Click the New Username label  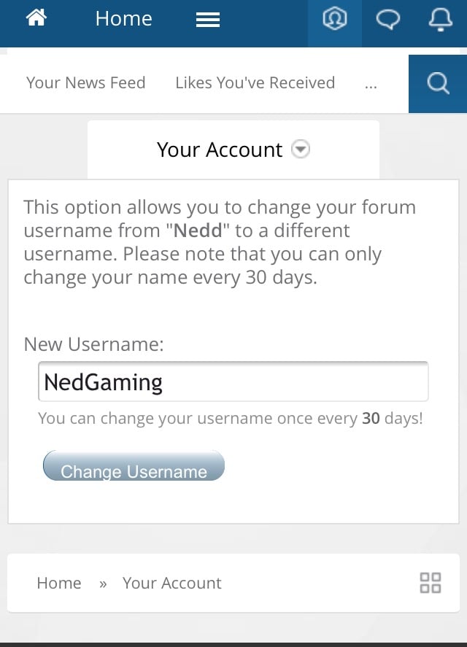pos(93,344)
